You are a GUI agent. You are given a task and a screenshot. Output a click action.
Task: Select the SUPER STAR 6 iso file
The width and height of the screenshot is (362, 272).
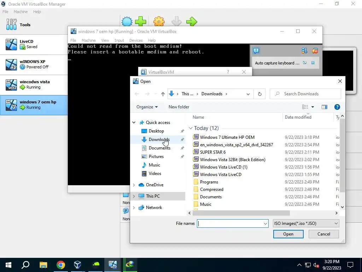tap(212, 152)
